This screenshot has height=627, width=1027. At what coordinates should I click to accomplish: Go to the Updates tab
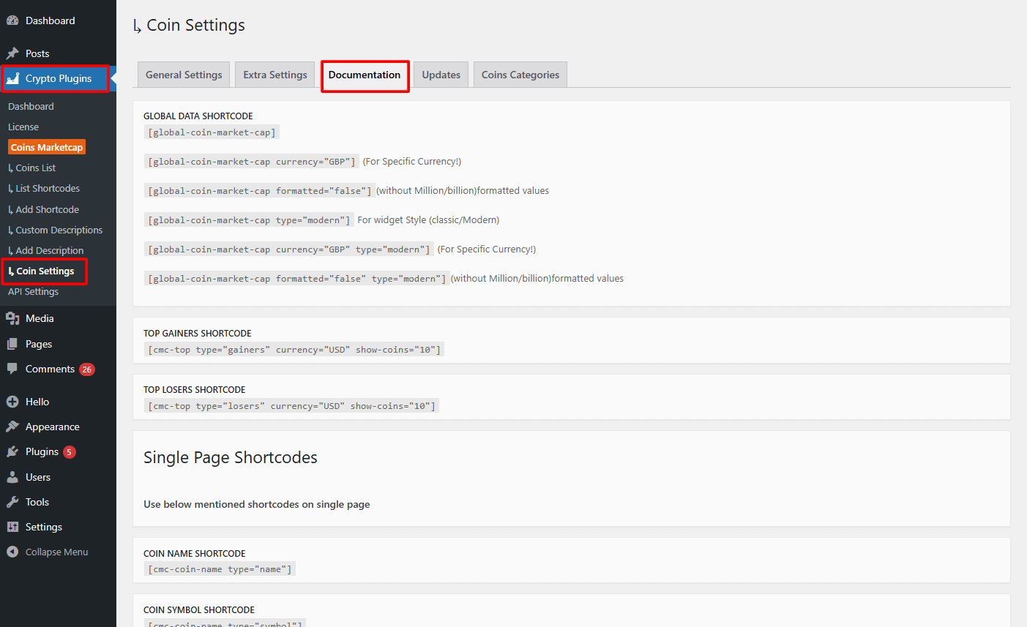(441, 75)
